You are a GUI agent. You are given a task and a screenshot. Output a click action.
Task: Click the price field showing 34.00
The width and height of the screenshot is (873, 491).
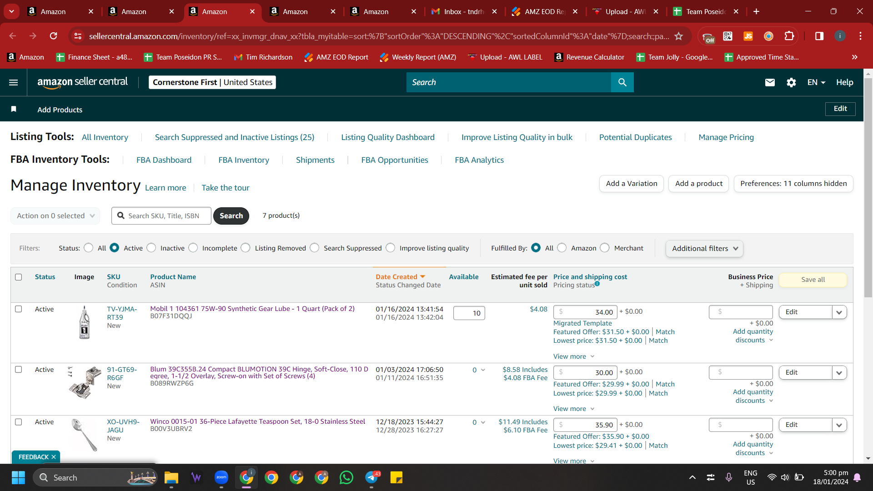[586, 312]
